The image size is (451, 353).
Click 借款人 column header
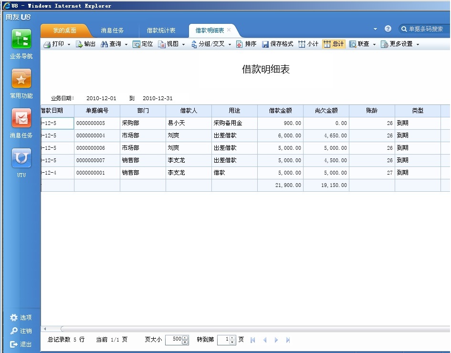[x=189, y=111]
